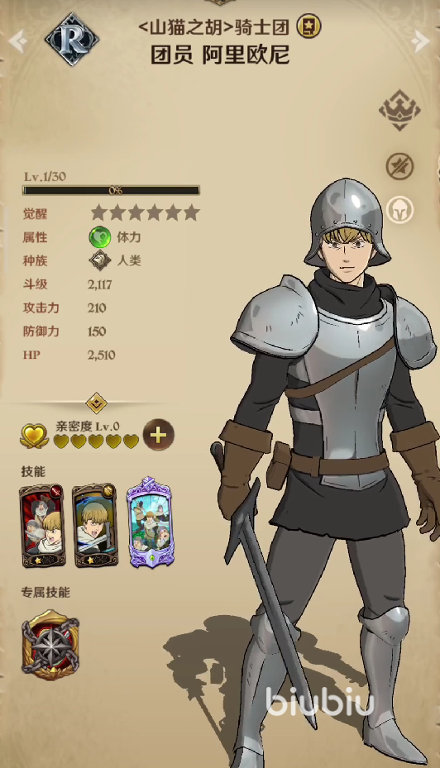Tap the R rarity badge
The width and height of the screenshot is (440, 768).
72,39
